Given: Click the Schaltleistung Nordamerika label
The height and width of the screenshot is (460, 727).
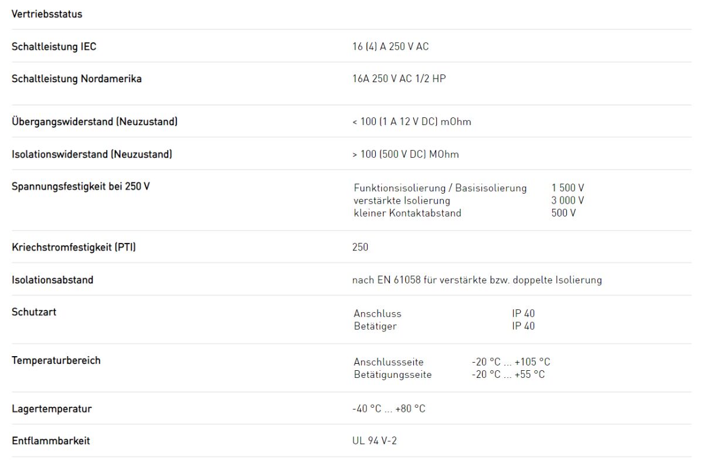Looking at the screenshot, I should (x=76, y=79).
